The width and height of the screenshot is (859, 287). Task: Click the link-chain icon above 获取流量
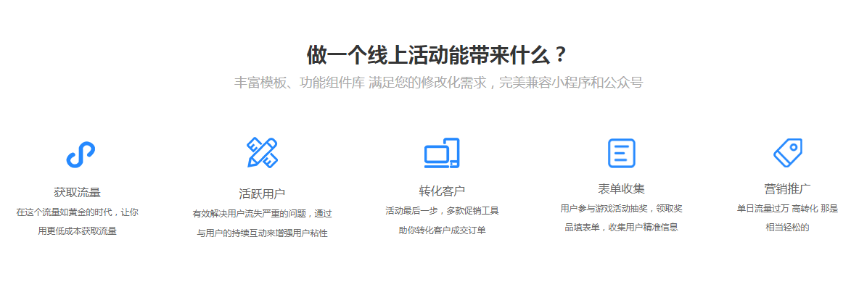coord(81,154)
